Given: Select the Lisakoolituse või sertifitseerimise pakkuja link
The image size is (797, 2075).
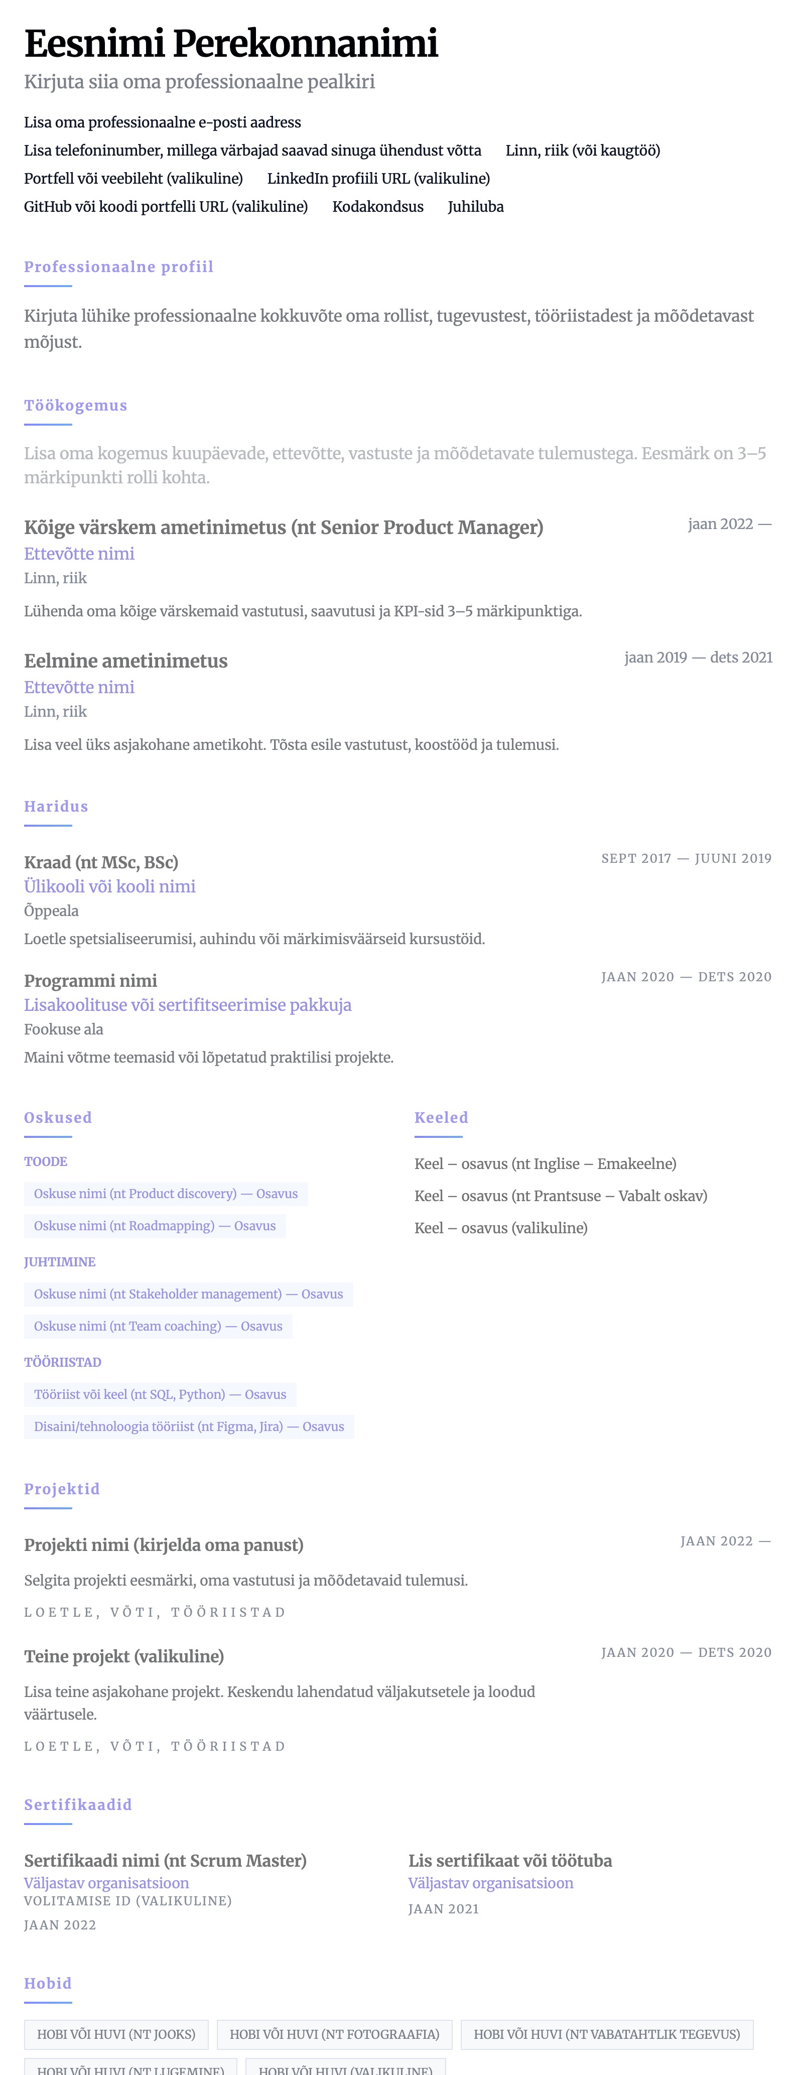Looking at the screenshot, I should 188,1004.
